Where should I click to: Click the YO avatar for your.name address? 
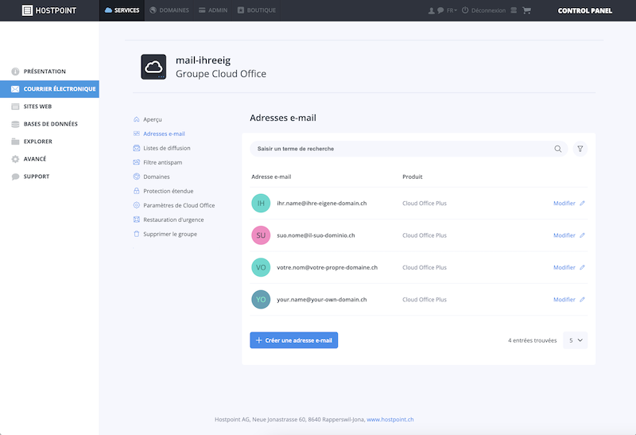[261, 300]
